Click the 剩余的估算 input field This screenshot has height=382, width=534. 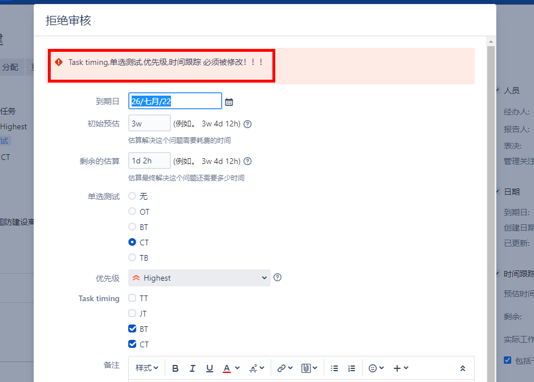149,161
